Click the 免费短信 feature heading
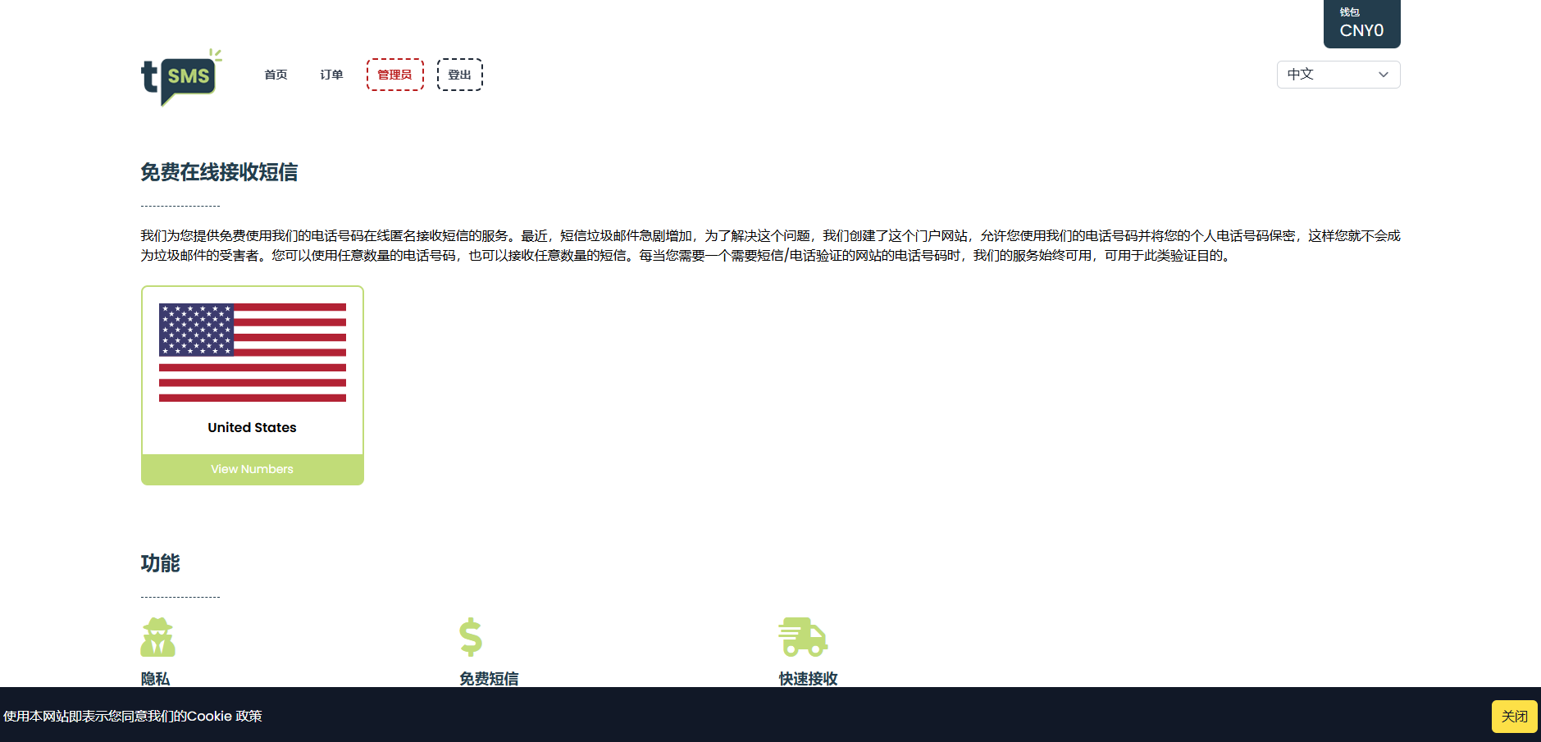1541x742 pixels. coord(489,678)
